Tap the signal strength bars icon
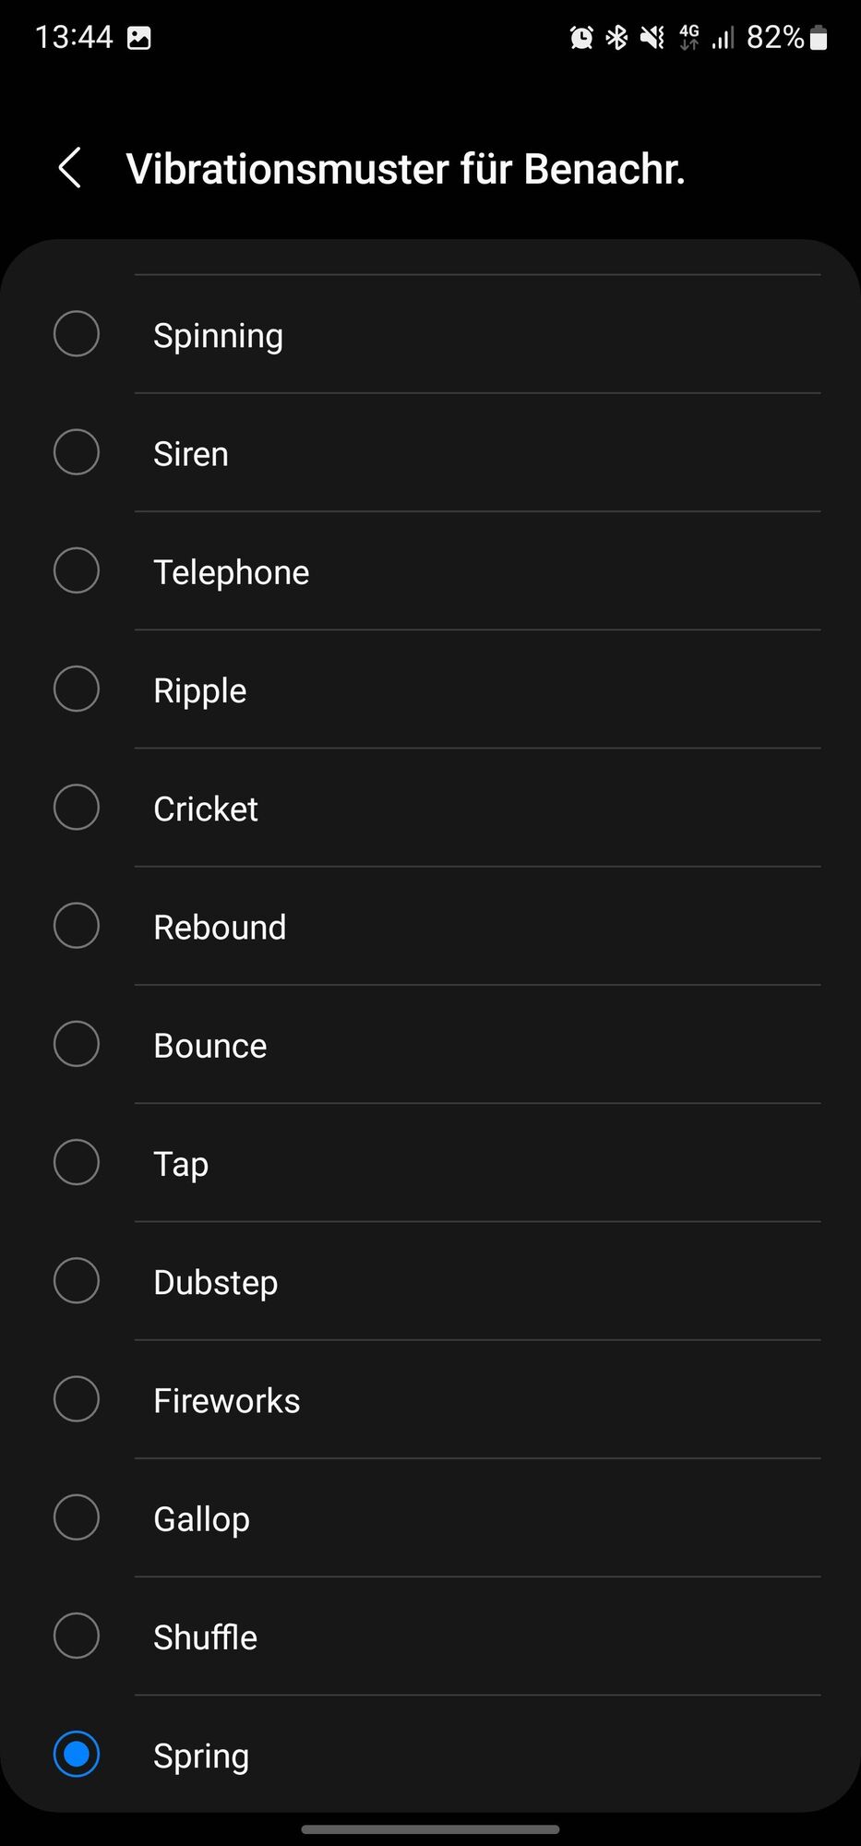Screen dimensions: 861x1846 (723, 38)
